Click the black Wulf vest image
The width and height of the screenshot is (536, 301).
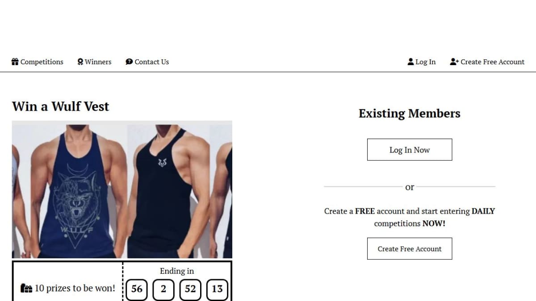(169, 190)
